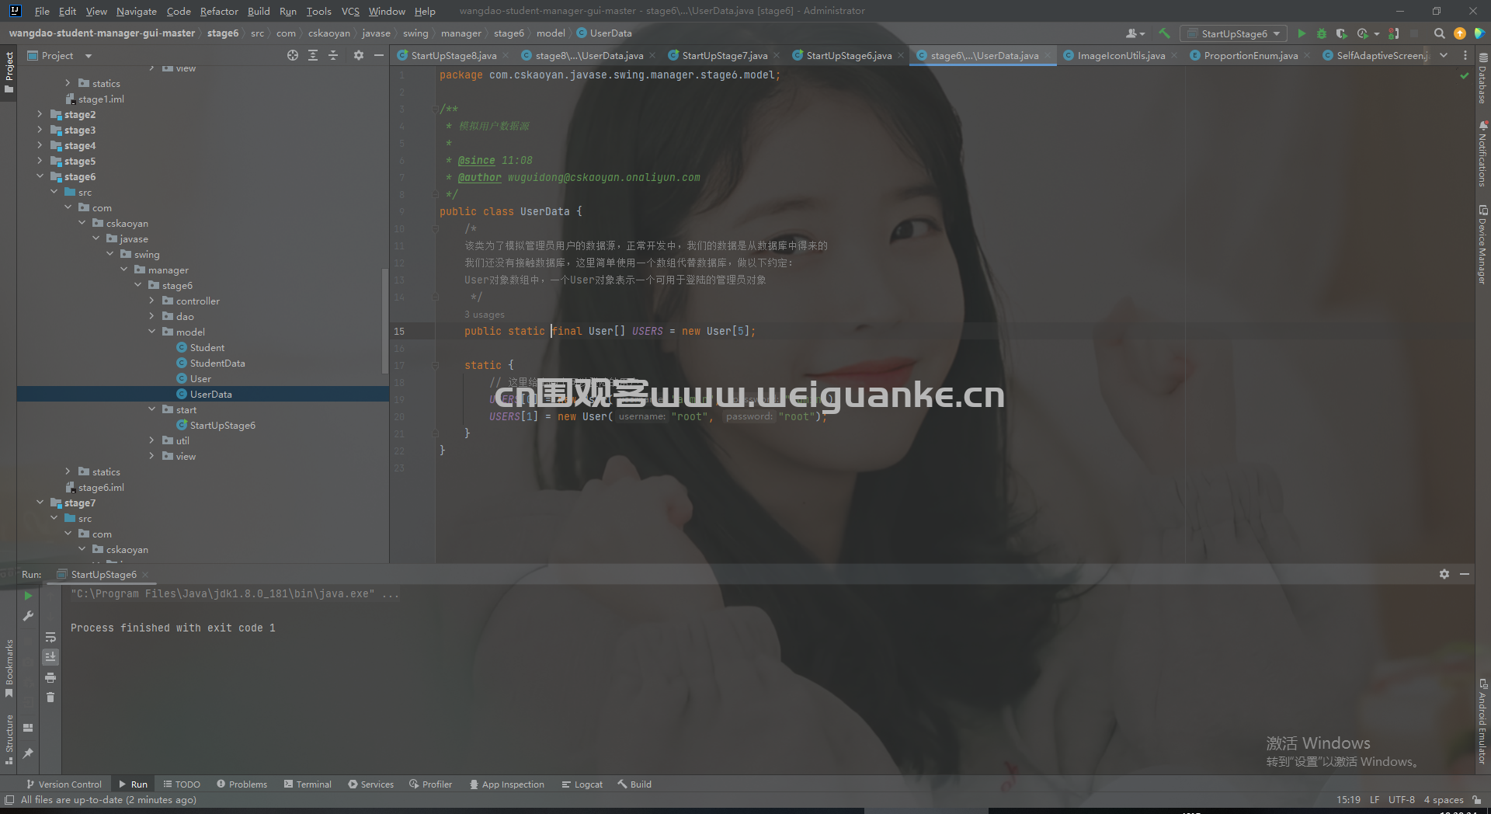Open the Notifications tool window
Screen dimensions: 1491x814
(1482, 154)
